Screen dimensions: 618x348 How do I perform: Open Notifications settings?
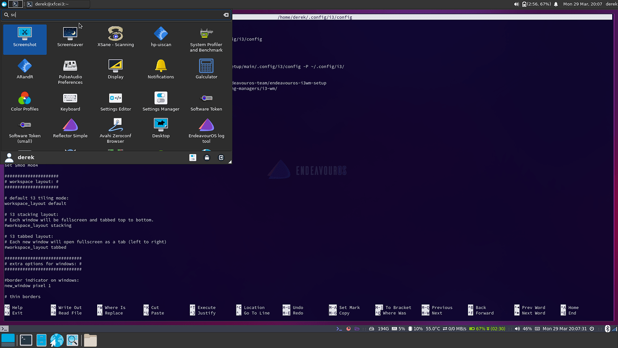click(161, 70)
